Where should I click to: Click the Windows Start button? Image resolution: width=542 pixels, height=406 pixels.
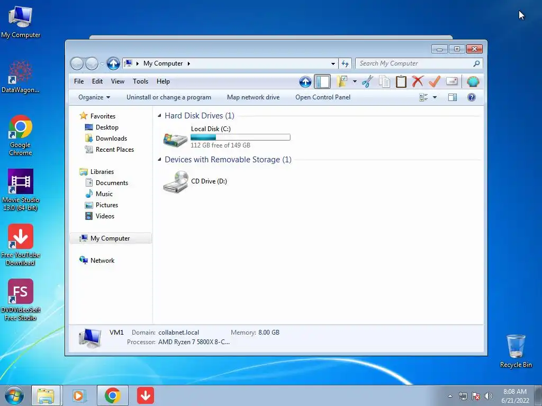click(x=14, y=395)
